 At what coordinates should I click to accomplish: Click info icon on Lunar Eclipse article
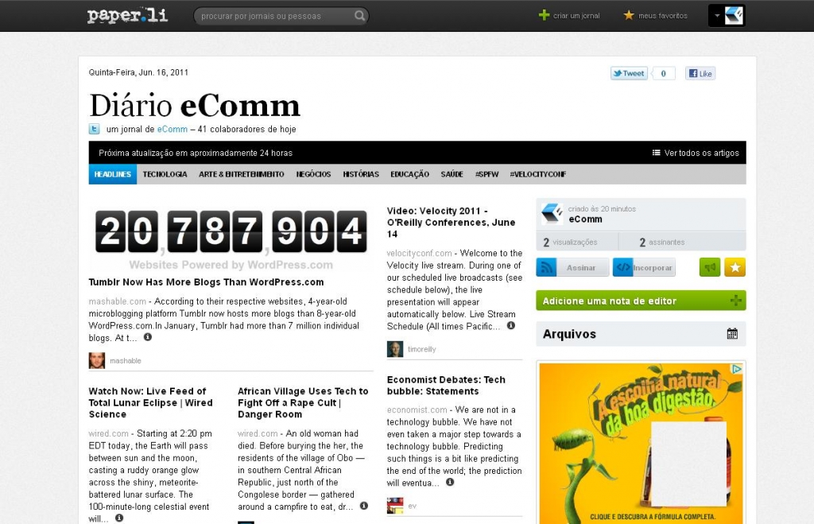pos(119,518)
